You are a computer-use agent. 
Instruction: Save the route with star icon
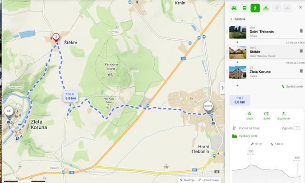250,116
